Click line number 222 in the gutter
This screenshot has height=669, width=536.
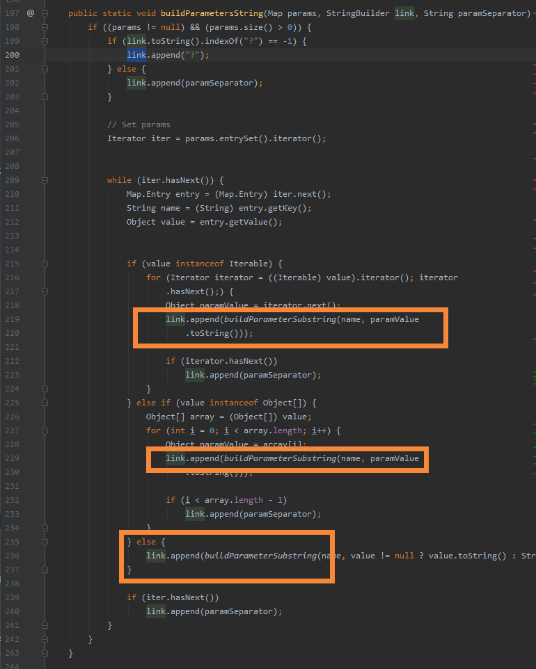click(x=12, y=361)
